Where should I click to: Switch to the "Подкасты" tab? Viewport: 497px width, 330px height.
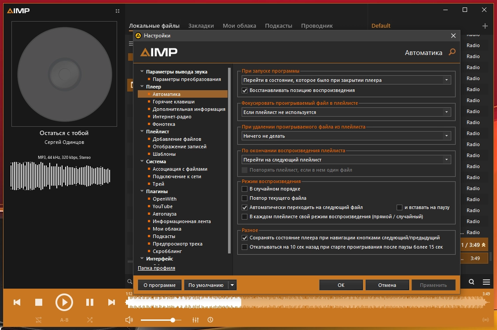pyautogui.click(x=279, y=26)
